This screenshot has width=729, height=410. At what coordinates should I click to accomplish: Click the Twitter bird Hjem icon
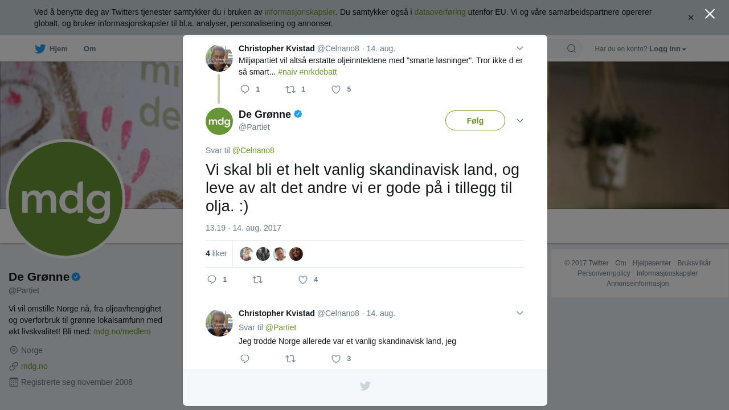pyautogui.click(x=40, y=48)
